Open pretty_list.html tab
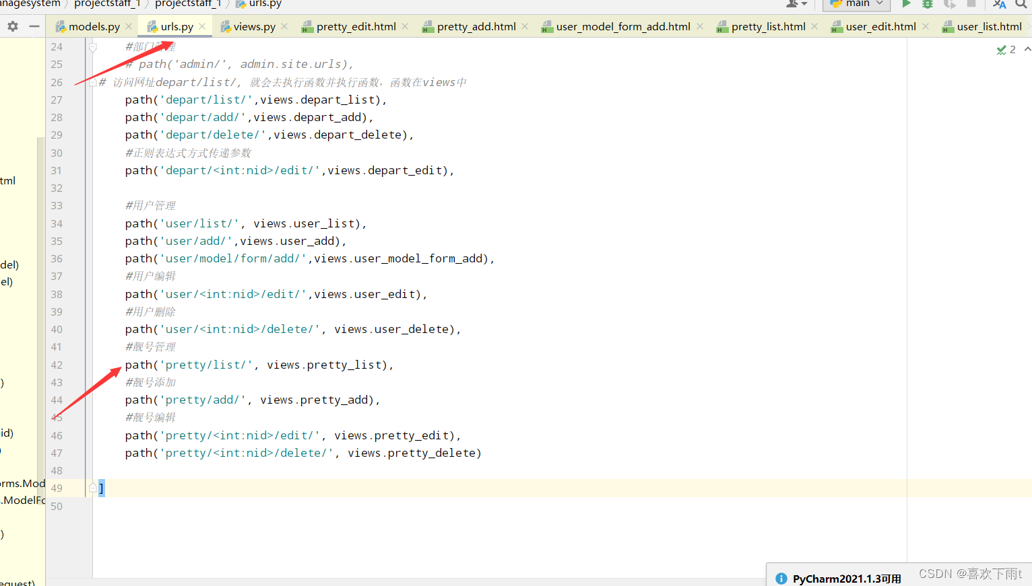This screenshot has height=586, width=1032. 769,27
